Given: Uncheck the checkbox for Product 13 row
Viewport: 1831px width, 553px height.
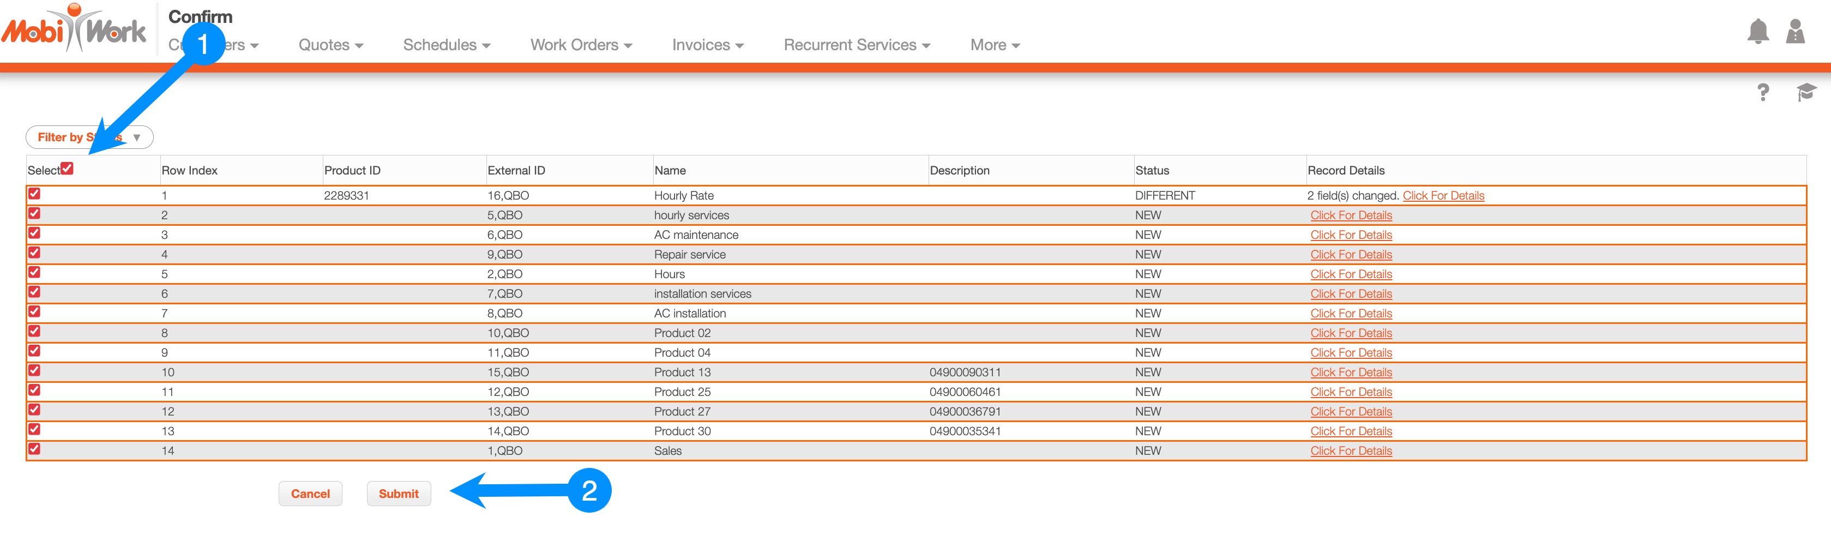Looking at the screenshot, I should [x=34, y=371].
